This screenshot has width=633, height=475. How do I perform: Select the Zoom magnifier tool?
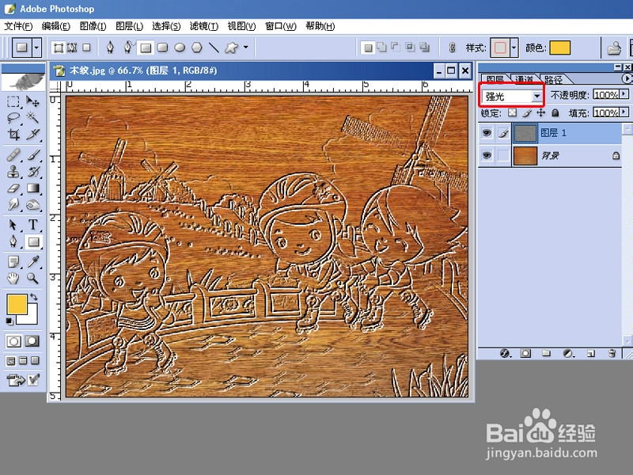pyautogui.click(x=32, y=279)
